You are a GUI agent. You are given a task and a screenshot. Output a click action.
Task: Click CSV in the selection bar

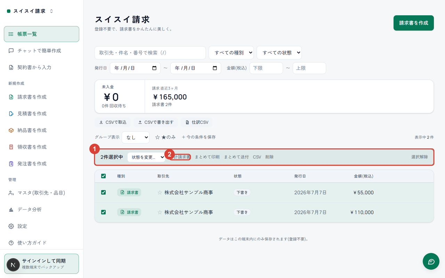pos(257,157)
